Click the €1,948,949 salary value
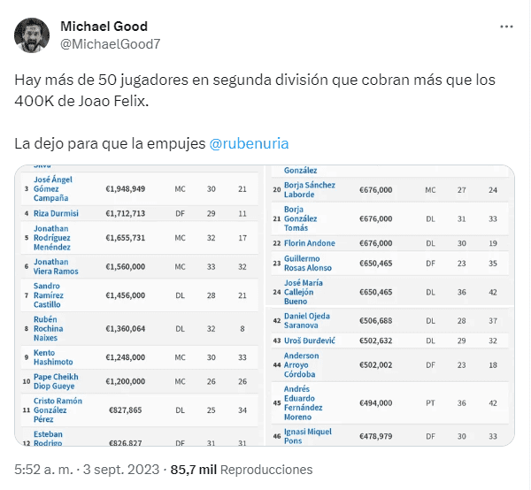The height and width of the screenshot is (490, 531). click(x=125, y=189)
